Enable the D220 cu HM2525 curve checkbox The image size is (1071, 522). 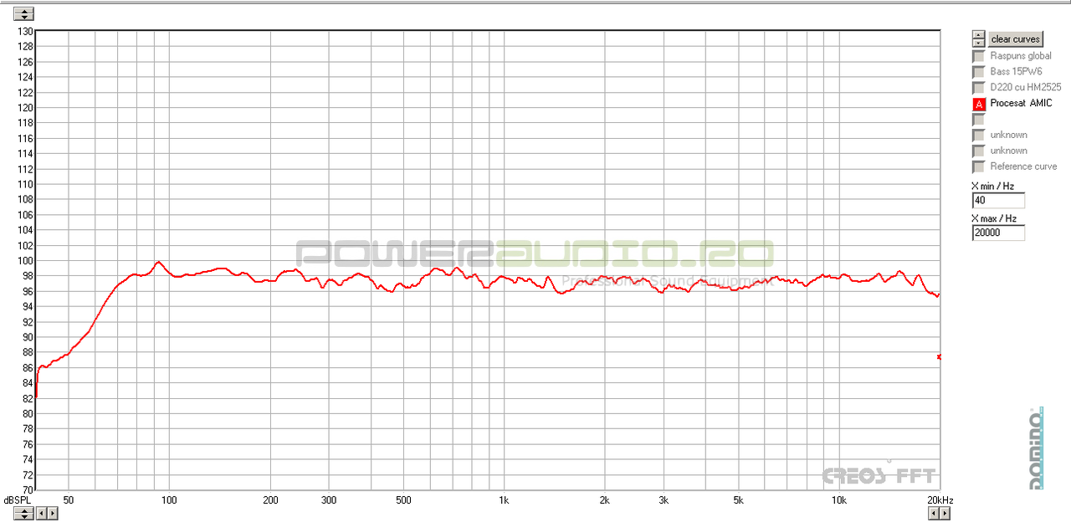pyautogui.click(x=978, y=88)
